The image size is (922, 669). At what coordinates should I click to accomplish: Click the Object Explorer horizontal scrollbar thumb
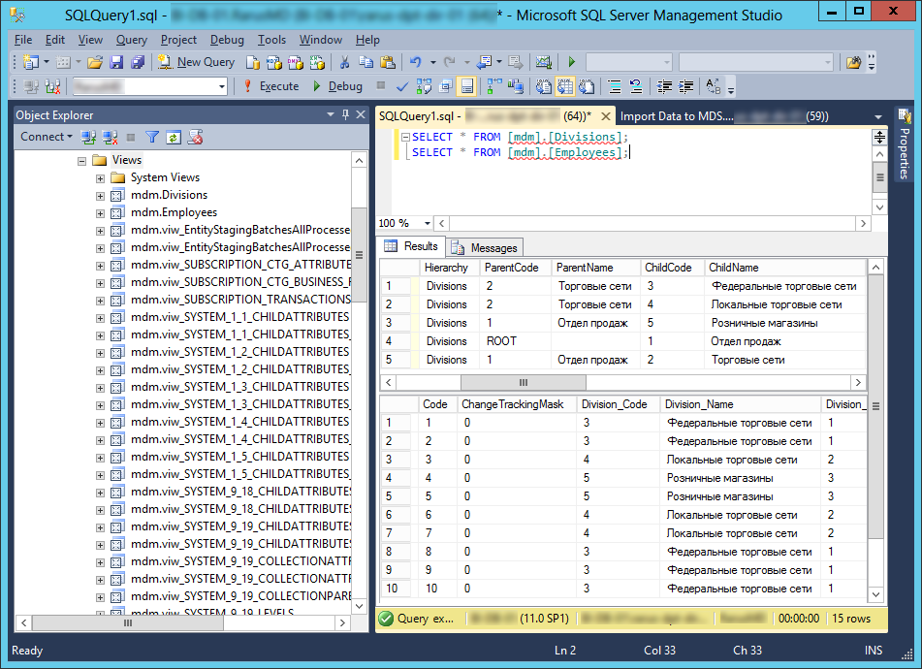tap(128, 623)
